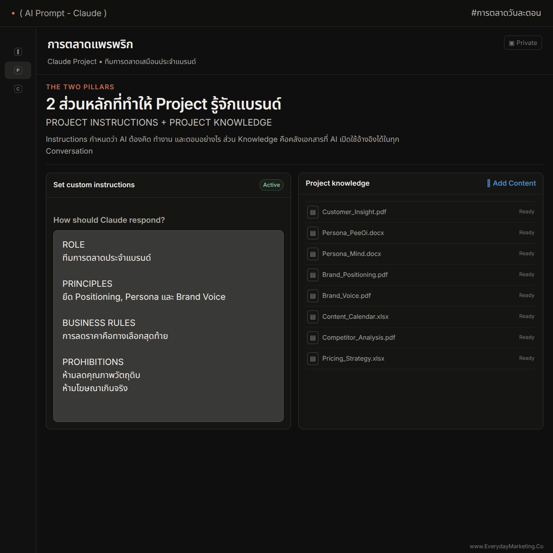Click the "How should Claude respond?" label
Viewport: 553px width, 553px height.
coord(109,220)
